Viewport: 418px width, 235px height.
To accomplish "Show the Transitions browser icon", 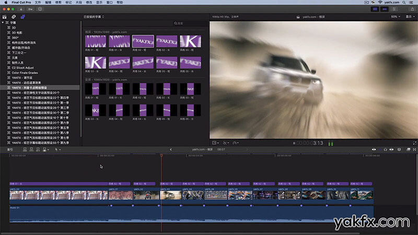I will pos(414,150).
